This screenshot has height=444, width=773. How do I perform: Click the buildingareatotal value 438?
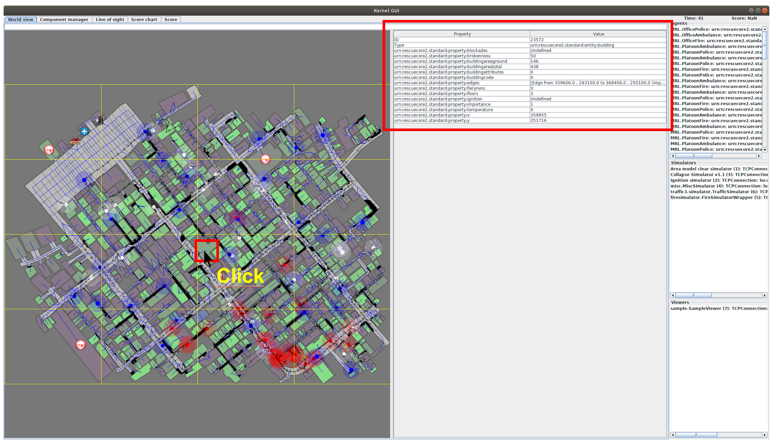(x=598, y=67)
